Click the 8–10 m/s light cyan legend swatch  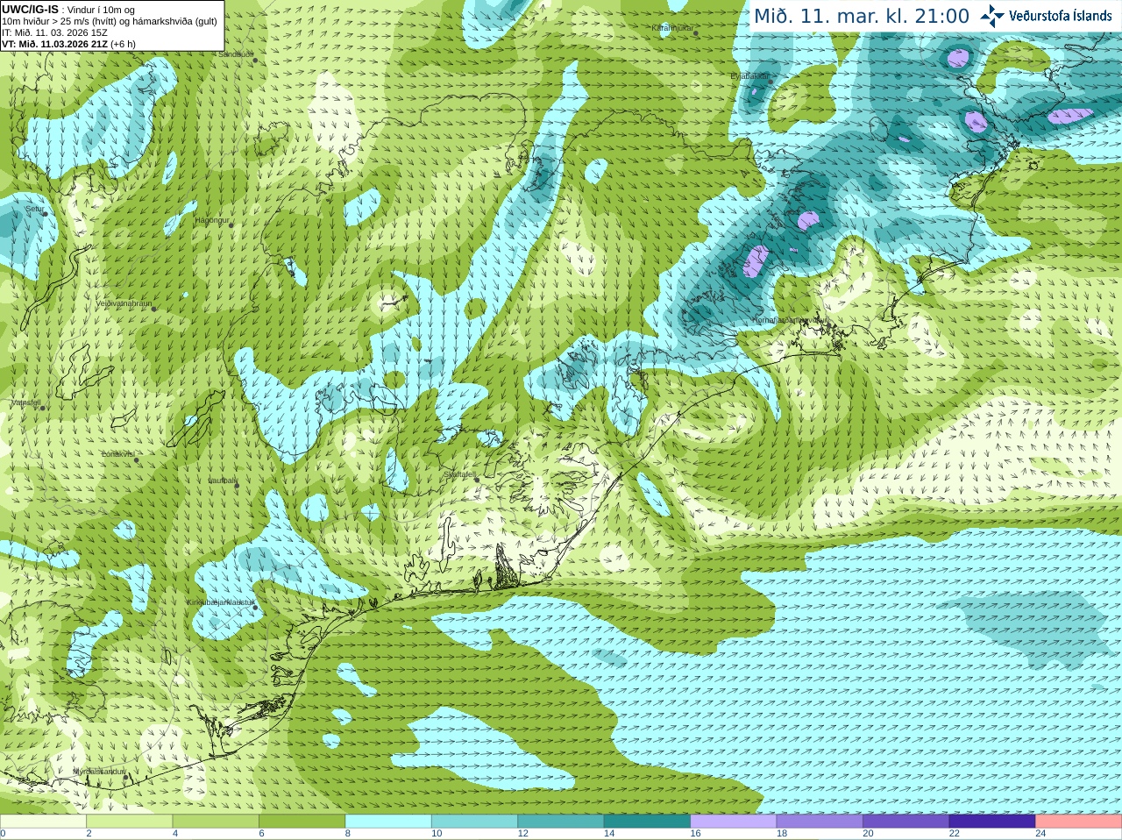388,822
